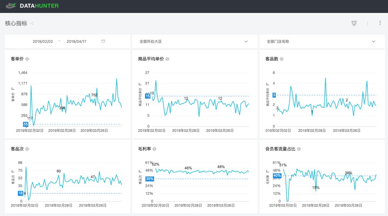The height and width of the screenshot is (216, 388).
Task: Click the chart-type icon on 毛利率 chart axis
Action: tap(140, 171)
